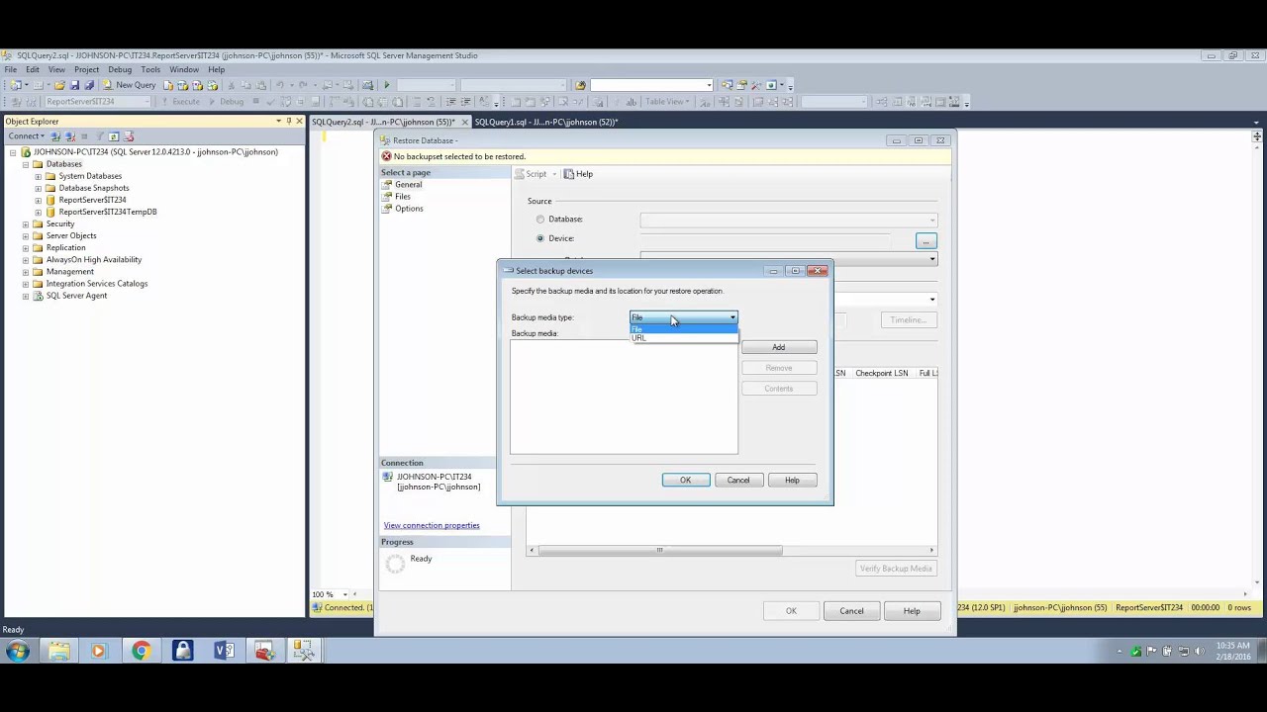This screenshot has width=1267, height=712.
Task: Select SQL Server Agent node
Action: click(76, 296)
